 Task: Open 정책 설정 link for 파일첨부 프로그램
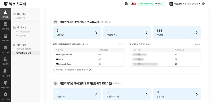(106, 22)
